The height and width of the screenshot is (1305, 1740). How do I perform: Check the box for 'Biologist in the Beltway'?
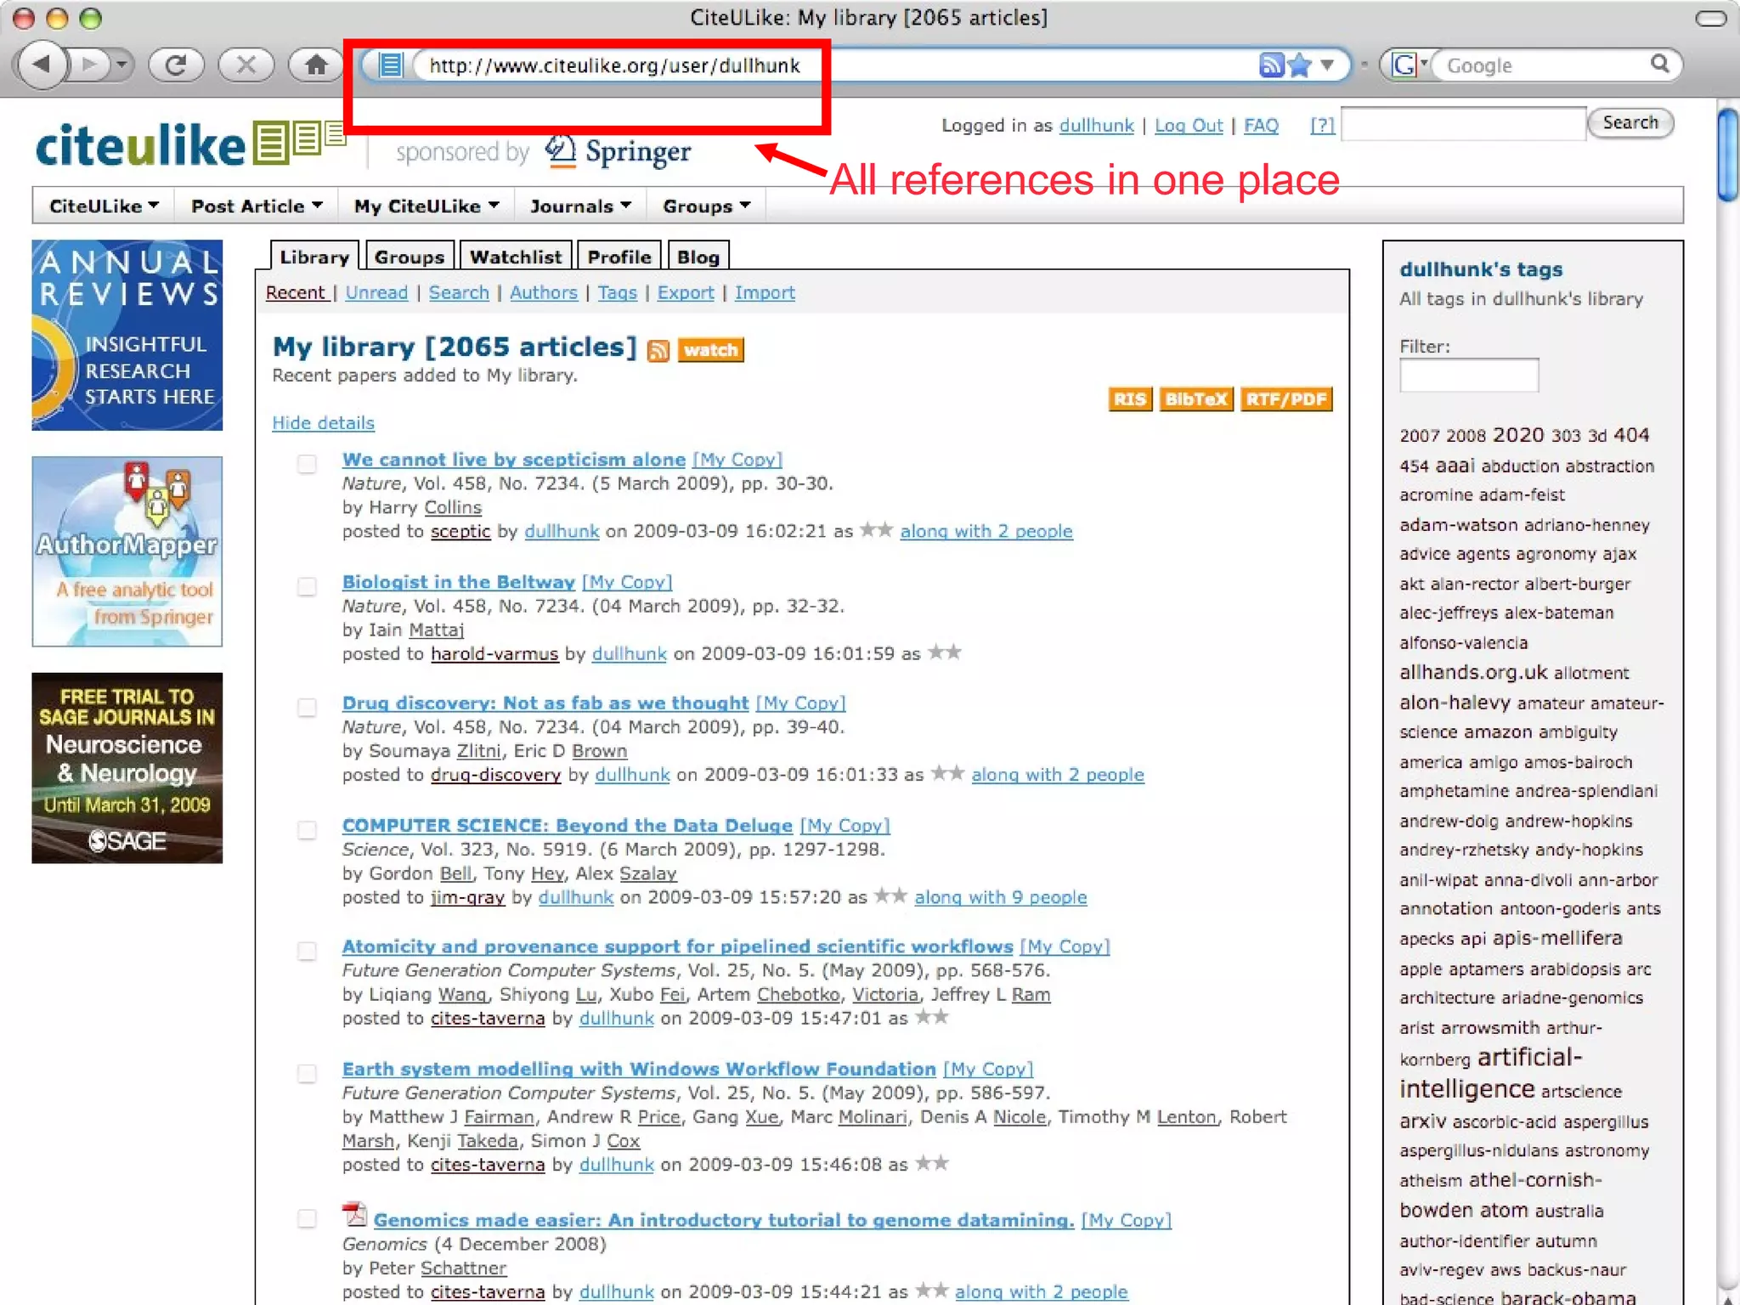tap(307, 586)
